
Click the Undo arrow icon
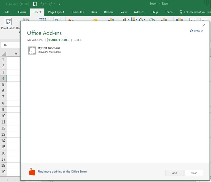click(x=42, y=4)
